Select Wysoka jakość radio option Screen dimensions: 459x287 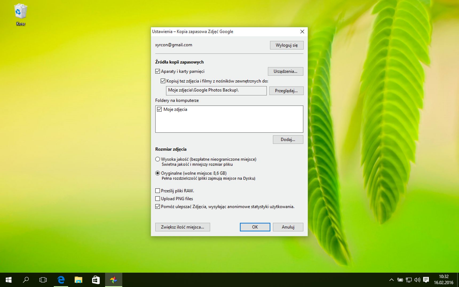158,159
